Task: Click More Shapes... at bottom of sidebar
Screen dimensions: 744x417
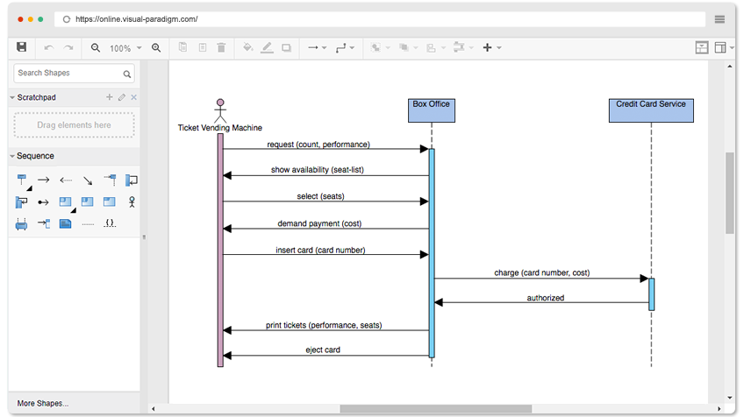Action: pyautogui.click(x=42, y=403)
